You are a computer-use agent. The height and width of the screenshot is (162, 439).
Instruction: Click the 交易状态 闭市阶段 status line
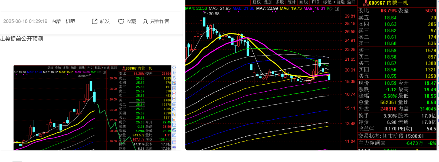point(391,136)
